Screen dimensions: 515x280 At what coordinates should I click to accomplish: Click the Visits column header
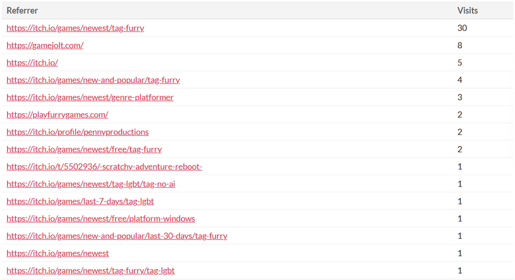[x=468, y=10]
